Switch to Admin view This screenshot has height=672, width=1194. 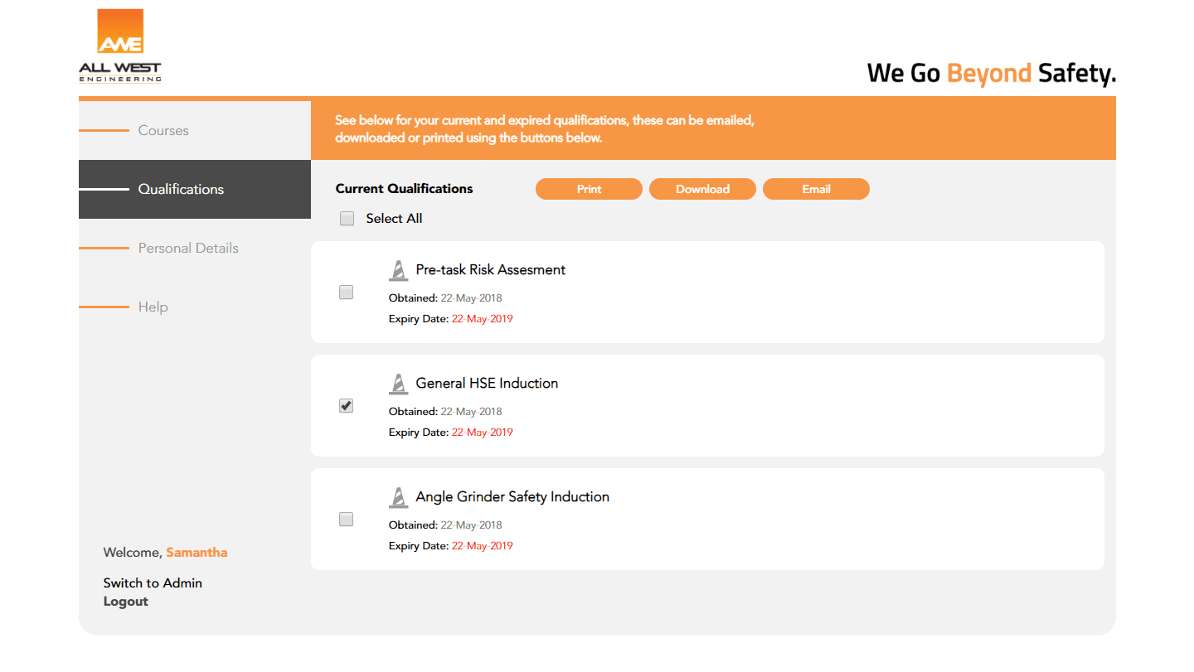(x=153, y=583)
